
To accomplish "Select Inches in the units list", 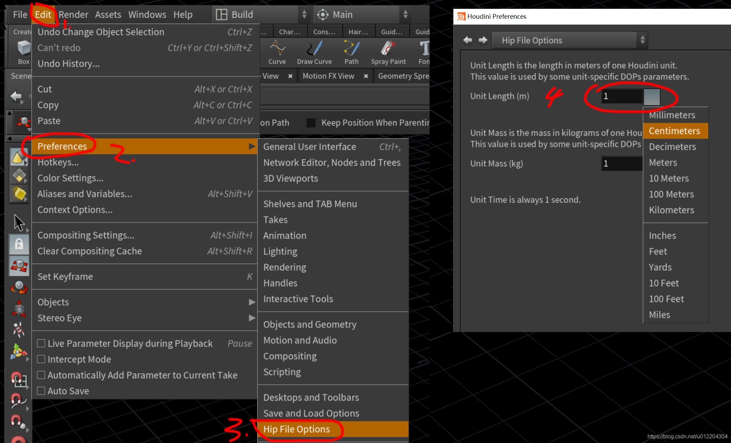I will click(x=675, y=236).
